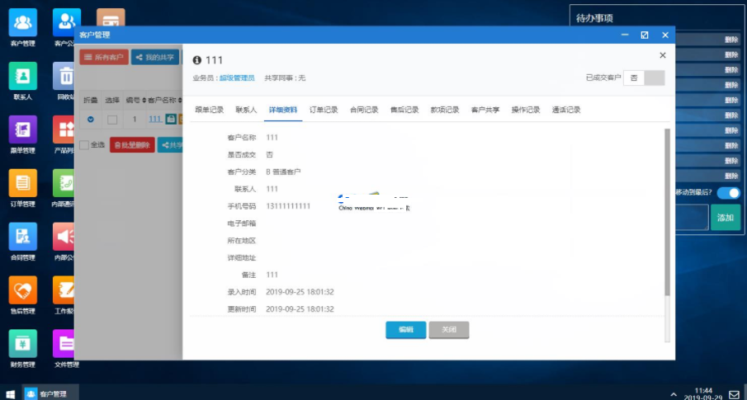The height and width of the screenshot is (400, 747).
Task: Switch to the 售后记录 tab
Action: click(x=404, y=110)
